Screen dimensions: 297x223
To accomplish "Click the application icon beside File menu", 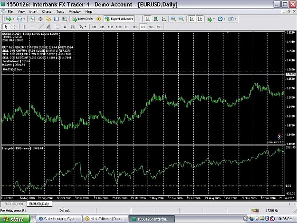I will tap(3, 11).
